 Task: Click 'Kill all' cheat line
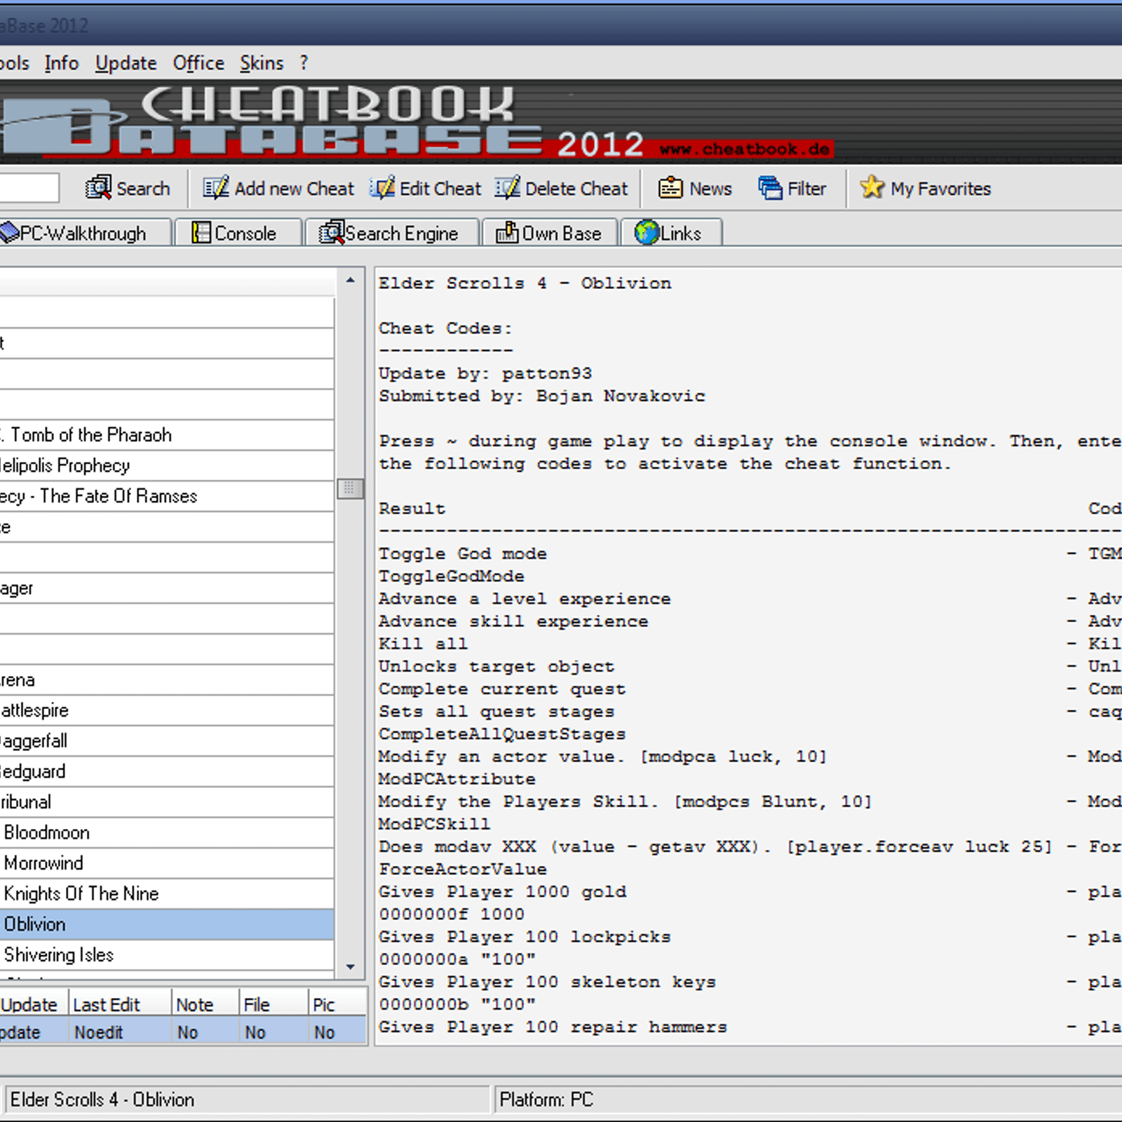pos(424,644)
